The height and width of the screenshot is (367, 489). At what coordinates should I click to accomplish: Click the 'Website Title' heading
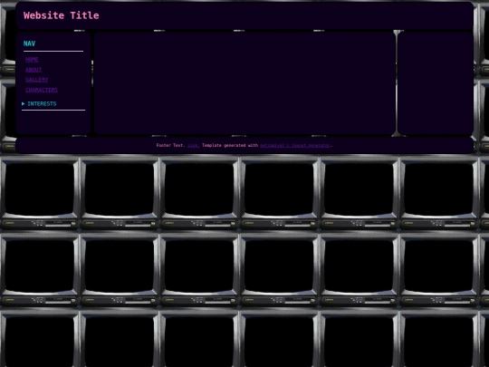point(62,15)
